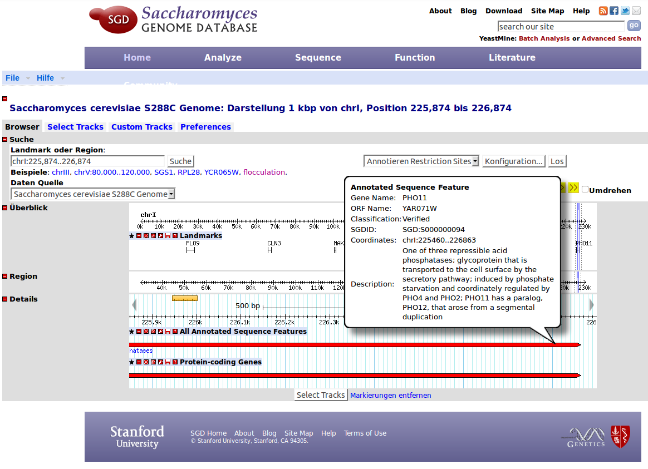Favorite the Protein-coding Genes track with the star
This screenshot has height=469, width=648.
pos(132,362)
